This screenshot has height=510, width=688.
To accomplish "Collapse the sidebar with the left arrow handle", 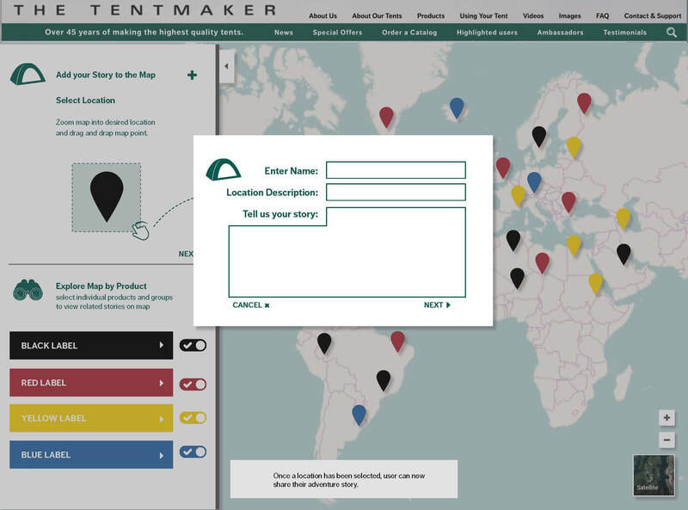I will click(x=227, y=66).
